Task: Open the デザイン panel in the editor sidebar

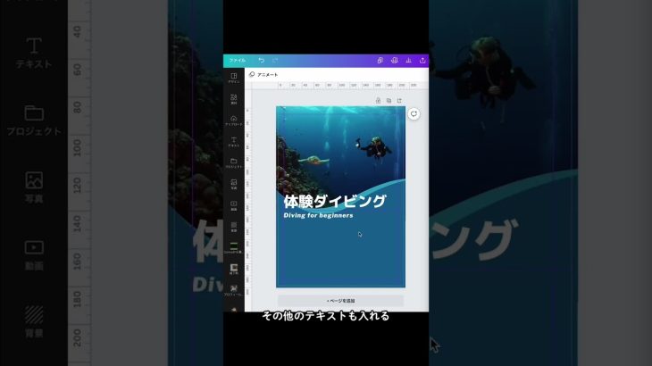Action: pos(233,77)
